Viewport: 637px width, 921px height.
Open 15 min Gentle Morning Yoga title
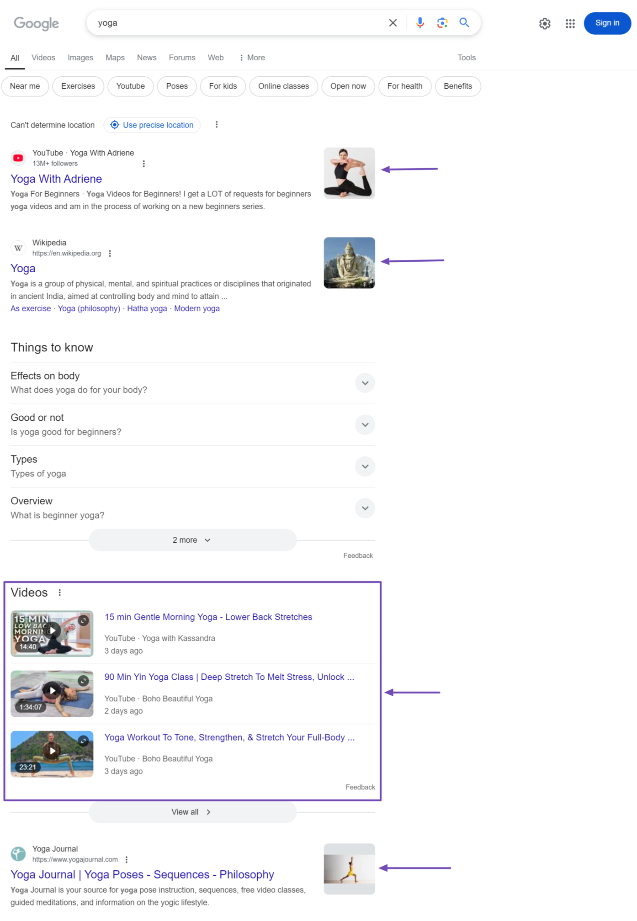pos(208,617)
